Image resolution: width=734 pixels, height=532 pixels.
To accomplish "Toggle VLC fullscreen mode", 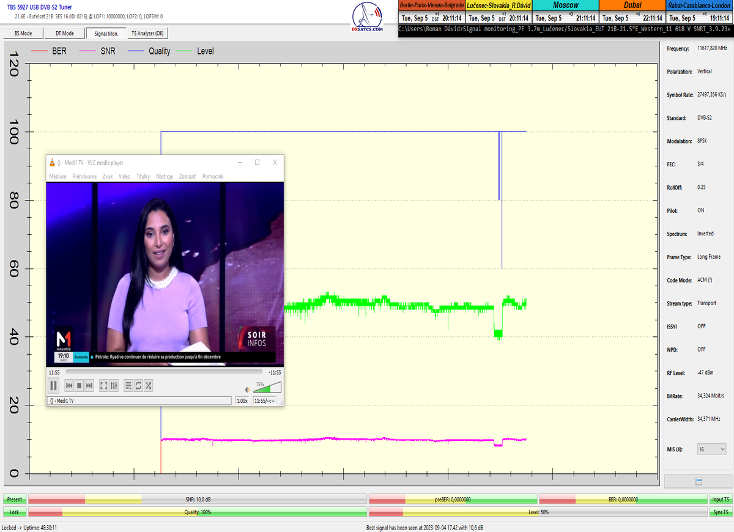I will pos(103,385).
